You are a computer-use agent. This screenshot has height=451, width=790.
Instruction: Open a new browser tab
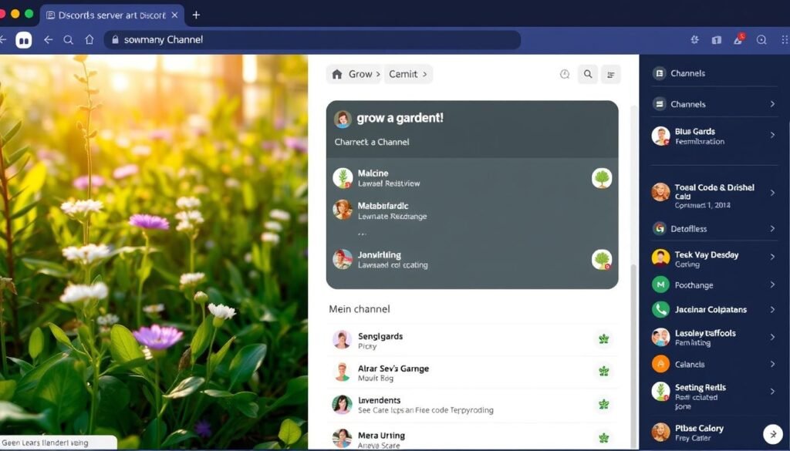pyautogui.click(x=195, y=14)
